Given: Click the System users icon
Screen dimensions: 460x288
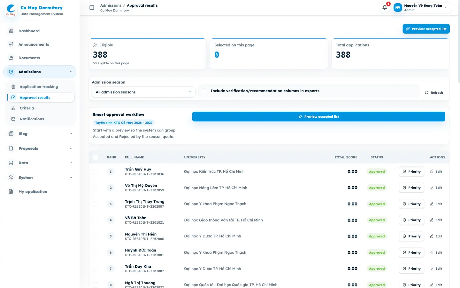Looking at the screenshot, I should (11, 178).
